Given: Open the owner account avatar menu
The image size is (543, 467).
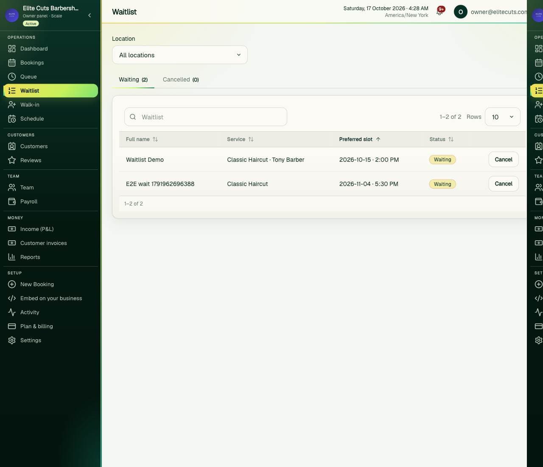Looking at the screenshot, I should point(460,12).
